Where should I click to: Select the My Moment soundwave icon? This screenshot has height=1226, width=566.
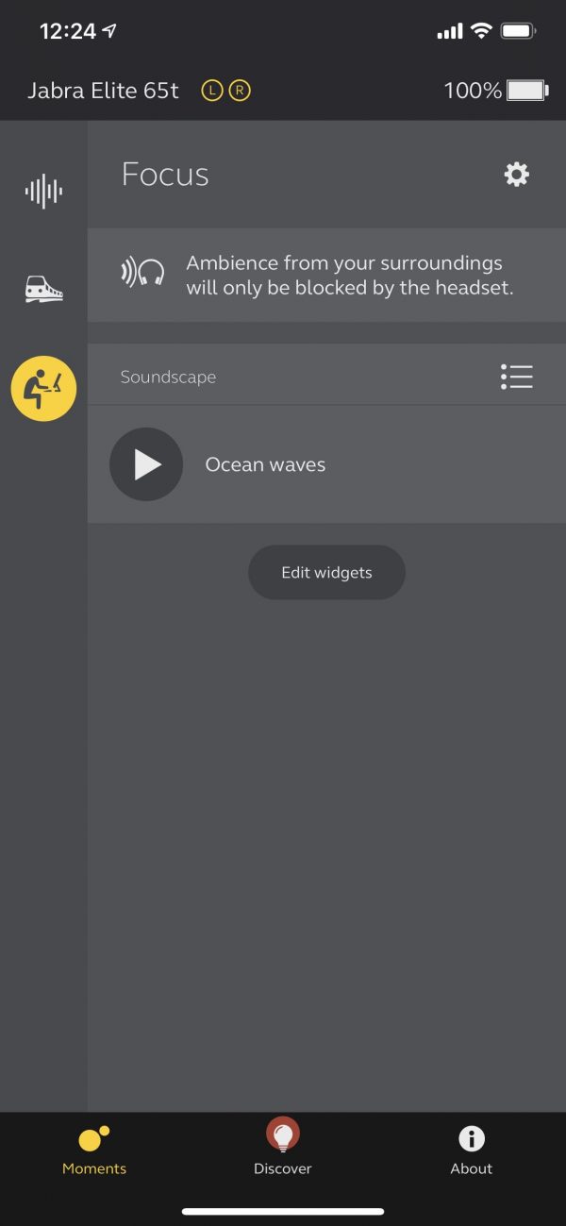(43, 192)
